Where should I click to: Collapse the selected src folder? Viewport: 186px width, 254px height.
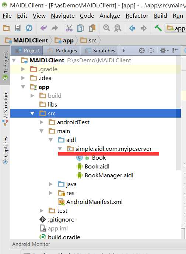point(32,114)
